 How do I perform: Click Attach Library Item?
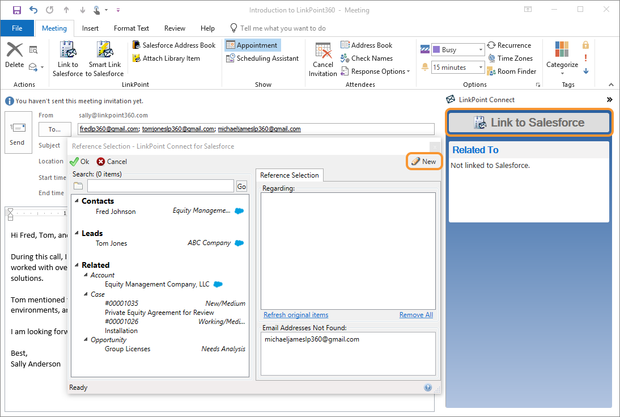point(167,58)
